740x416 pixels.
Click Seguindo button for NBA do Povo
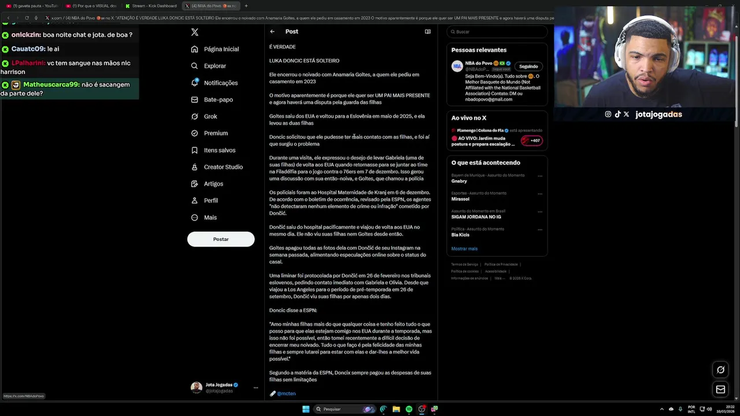coord(528,66)
